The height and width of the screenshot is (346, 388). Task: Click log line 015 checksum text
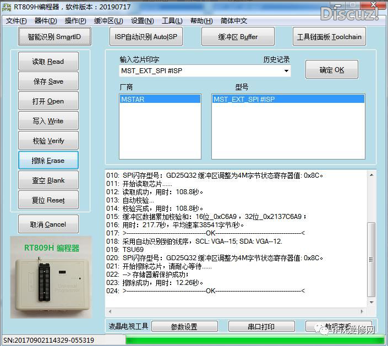206,217
